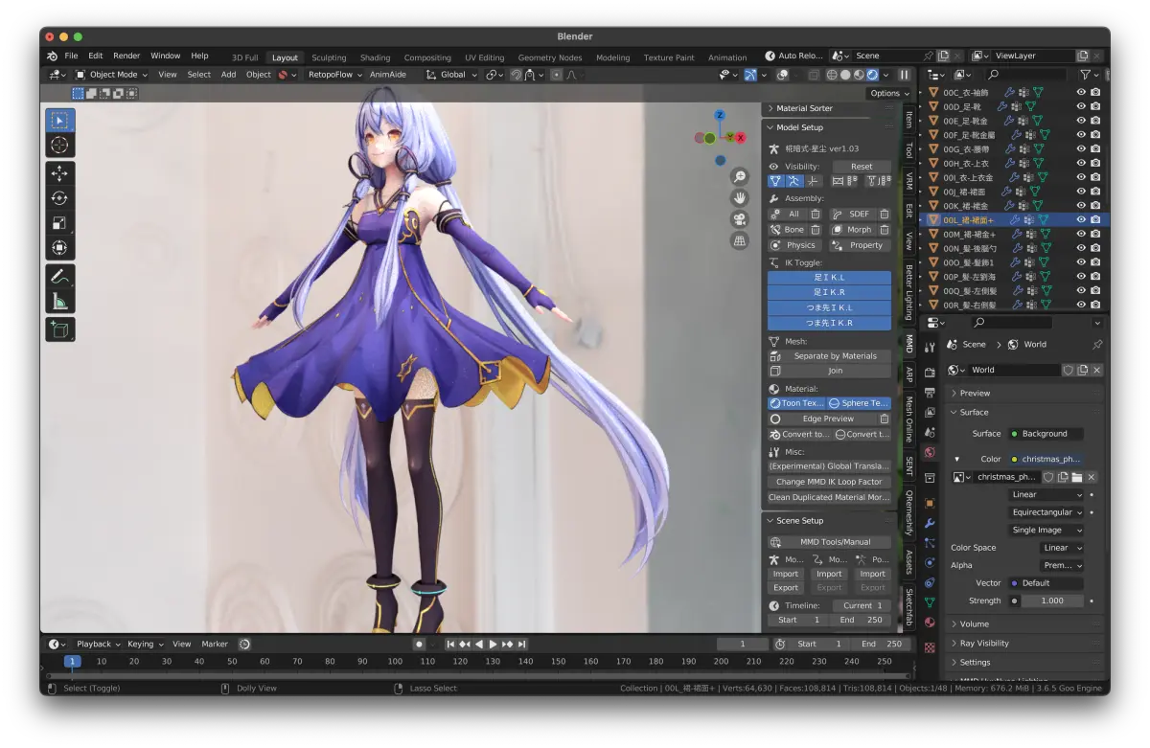Image resolution: width=1150 pixels, height=748 pixels.
Task: Toggle camera view with the camera gizmo
Action: [740, 219]
